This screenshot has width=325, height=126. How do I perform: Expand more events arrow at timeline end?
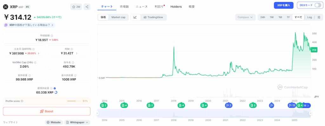coord(308,105)
